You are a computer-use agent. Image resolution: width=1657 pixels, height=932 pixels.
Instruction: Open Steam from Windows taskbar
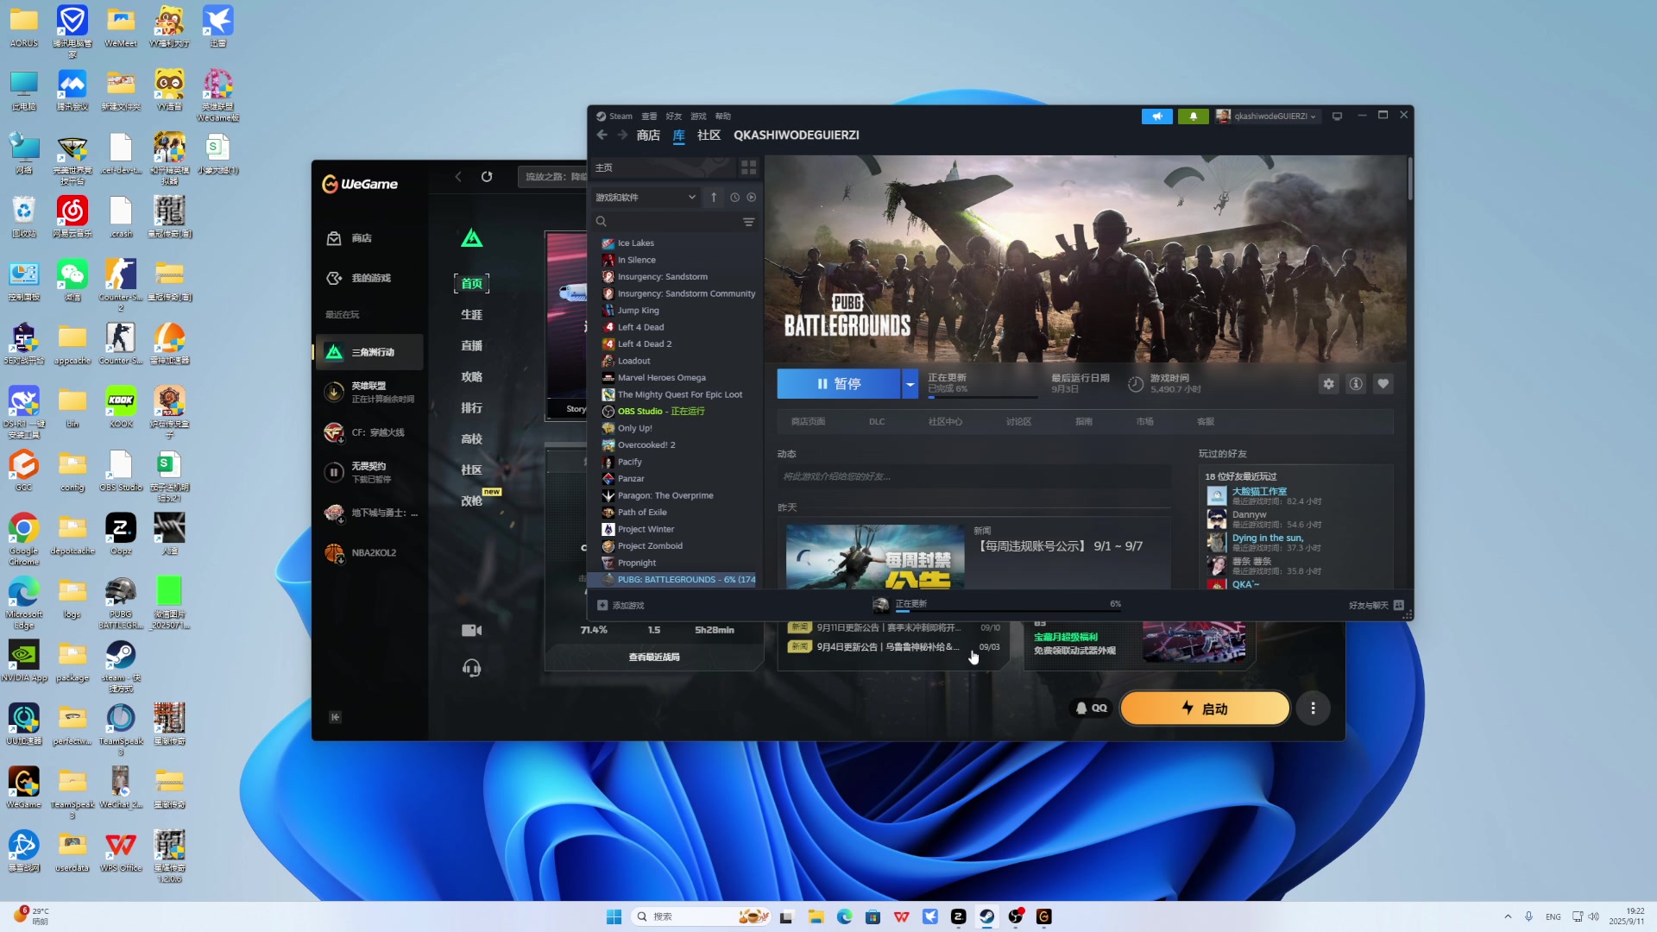[x=986, y=916]
